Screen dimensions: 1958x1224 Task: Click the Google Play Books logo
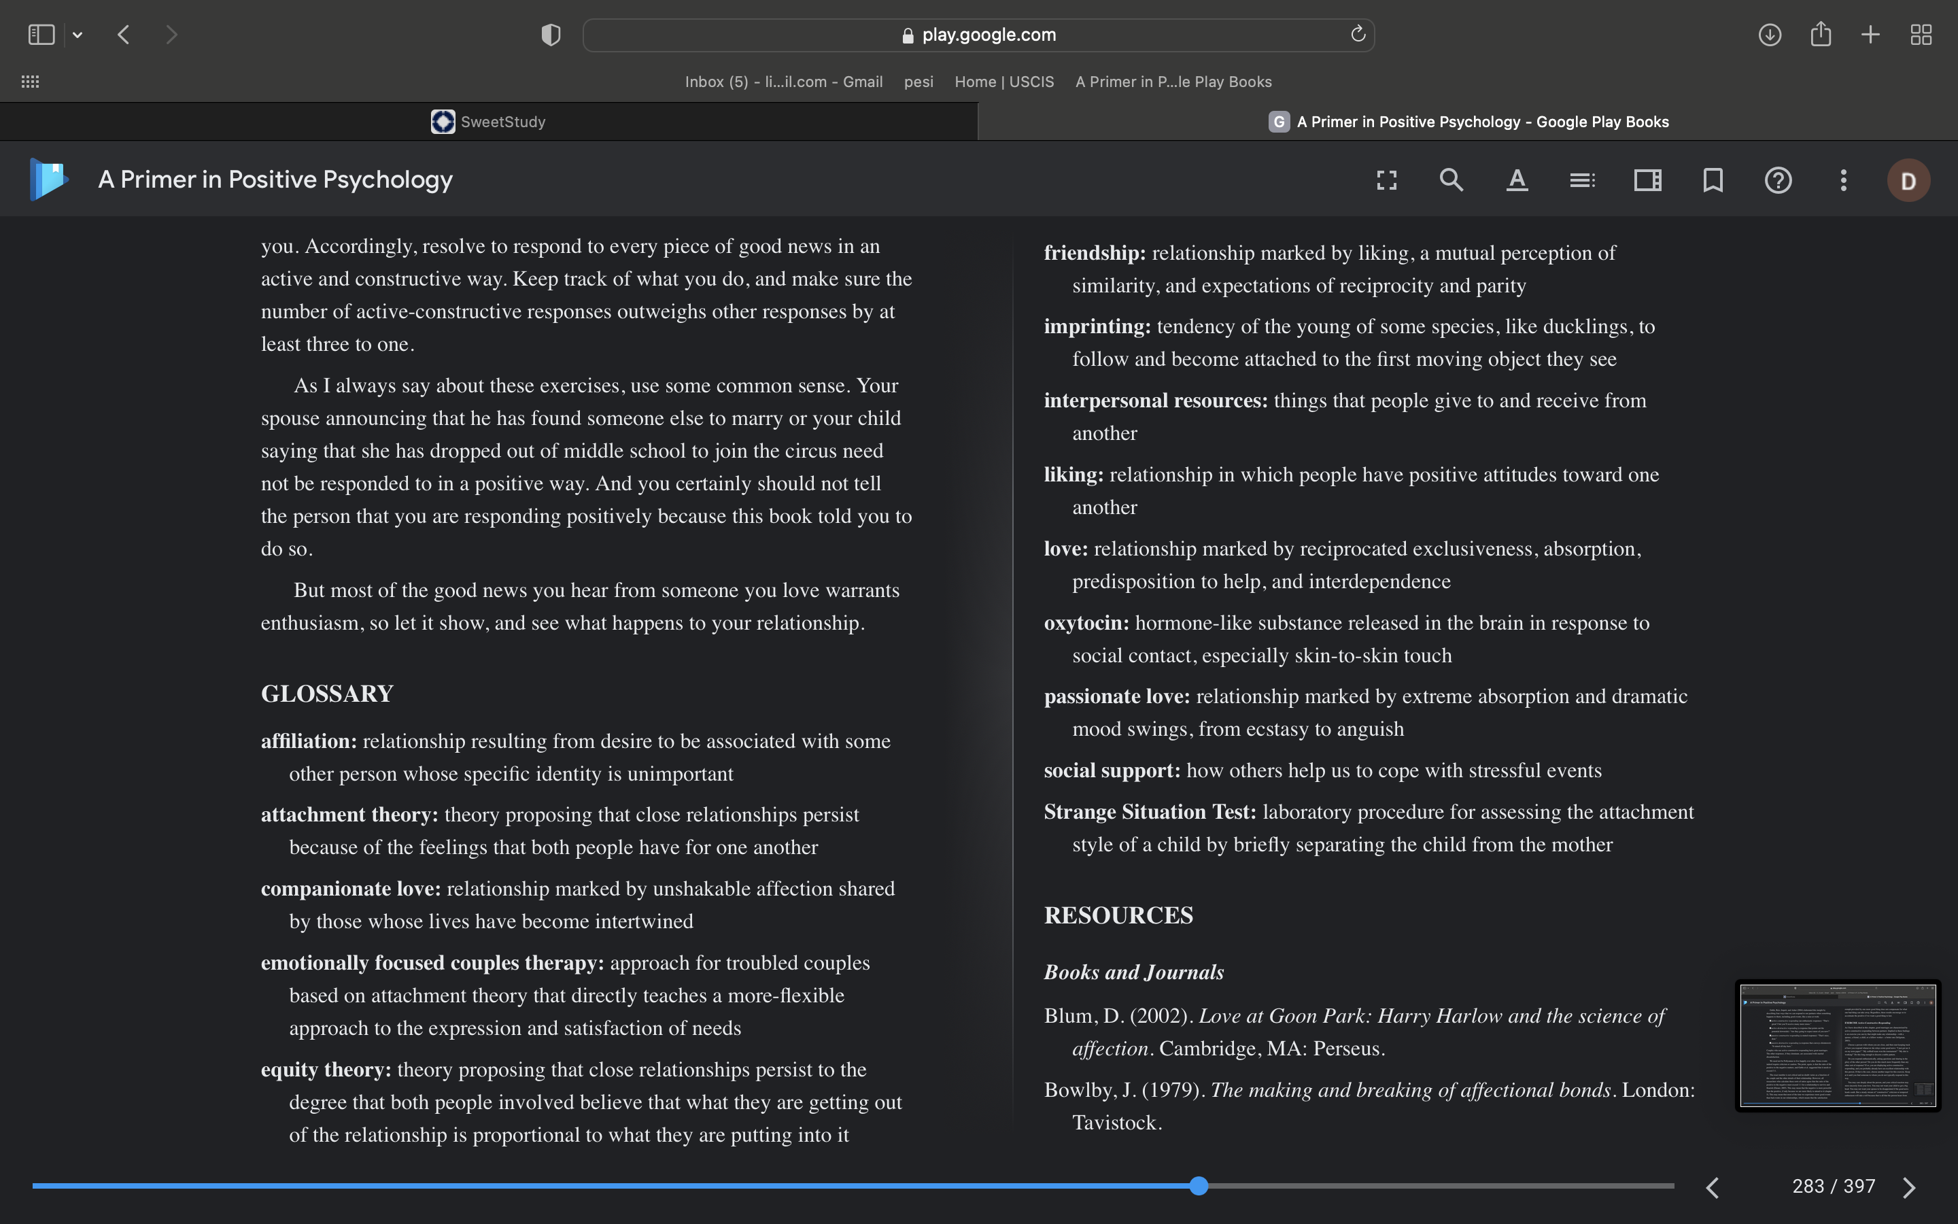point(48,179)
